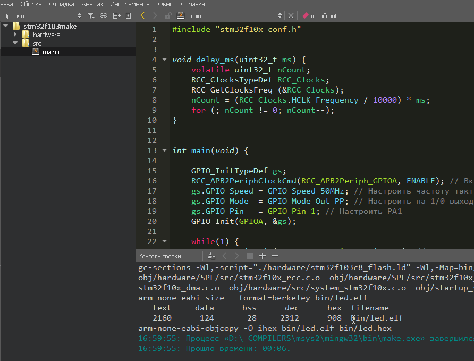
Task: Close the main.c document with X icon
Action: tap(291, 16)
